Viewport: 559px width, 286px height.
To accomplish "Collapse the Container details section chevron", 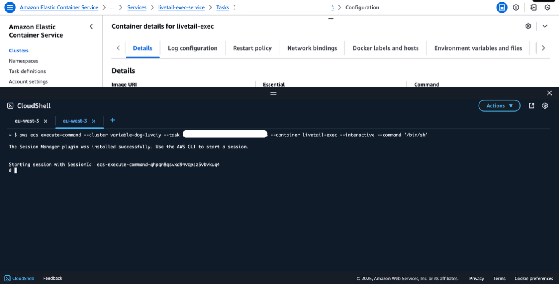I will click(x=545, y=26).
